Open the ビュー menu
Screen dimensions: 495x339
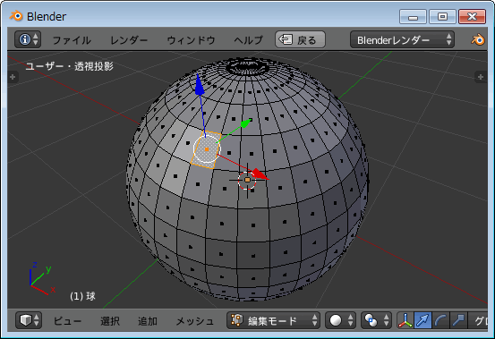pyautogui.click(x=67, y=321)
